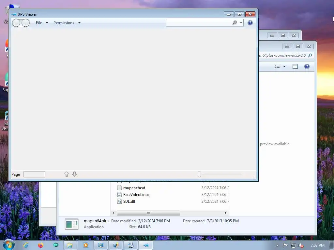The height and width of the screenshot is (250, 334).
Task: Click the muted volume icon in tray
Action: [x=301, y=245]
